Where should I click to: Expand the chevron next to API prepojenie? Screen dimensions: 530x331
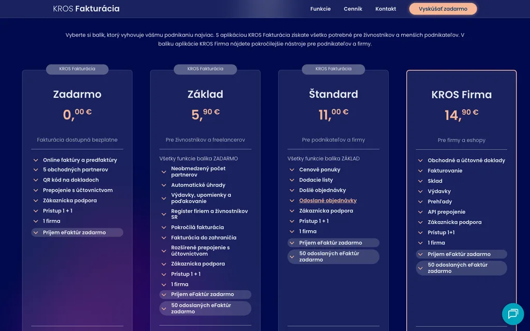420,212
